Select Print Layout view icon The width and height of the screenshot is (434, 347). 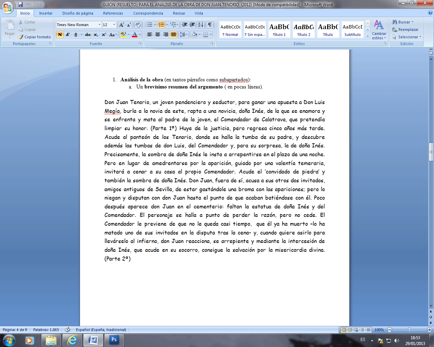(x=344, y=330)
